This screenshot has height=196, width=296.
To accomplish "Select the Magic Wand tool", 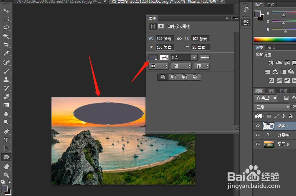I will point(6,36).
